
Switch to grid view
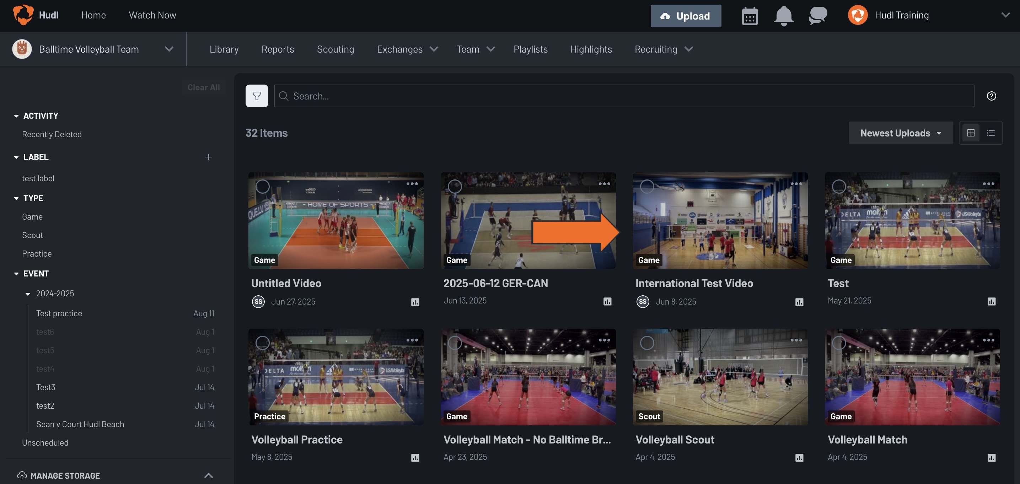pyautogui.click(x=971, y=133)
